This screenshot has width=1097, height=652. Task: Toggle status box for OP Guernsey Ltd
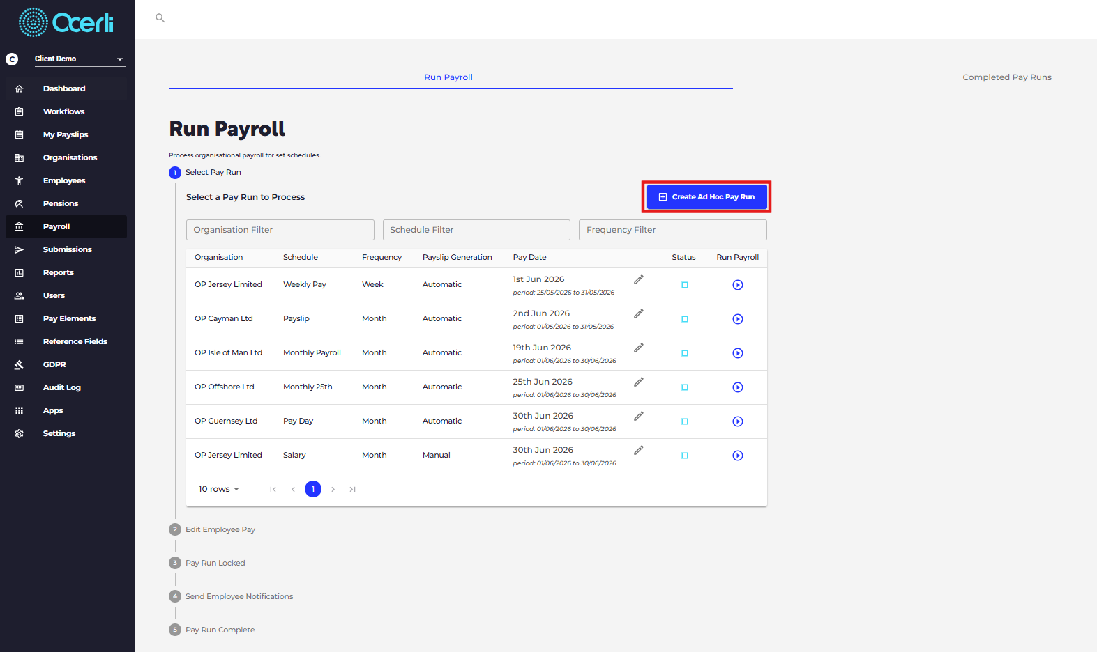tap(685, 421)
